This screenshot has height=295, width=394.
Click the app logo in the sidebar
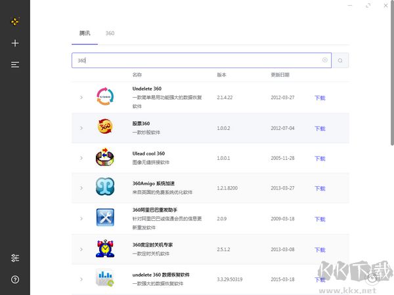[15, 22]
